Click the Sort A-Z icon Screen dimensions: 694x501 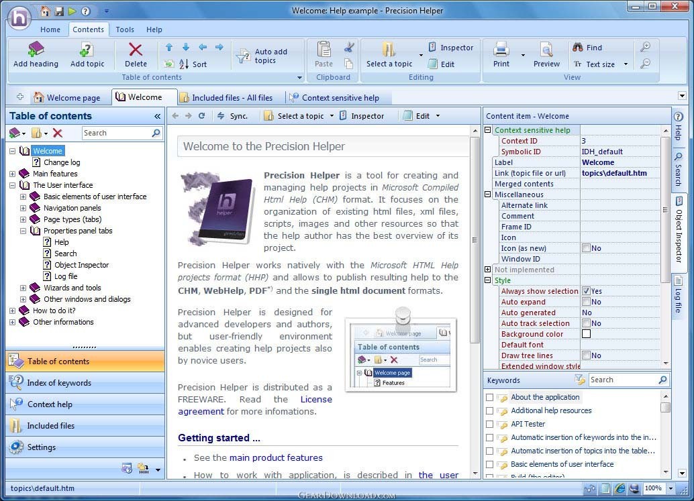[184, 64]
